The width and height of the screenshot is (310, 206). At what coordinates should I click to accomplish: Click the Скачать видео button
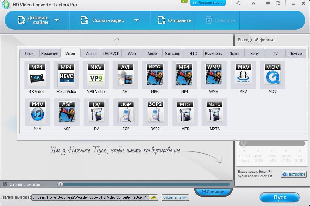click(103, 20)
